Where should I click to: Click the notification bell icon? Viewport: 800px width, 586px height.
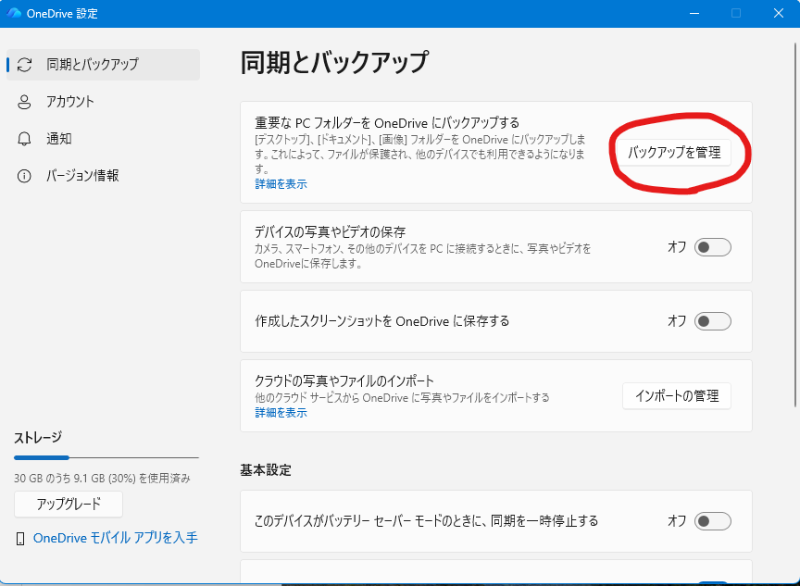24,139
